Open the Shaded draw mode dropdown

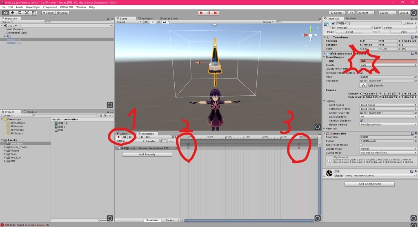(129, 22)
